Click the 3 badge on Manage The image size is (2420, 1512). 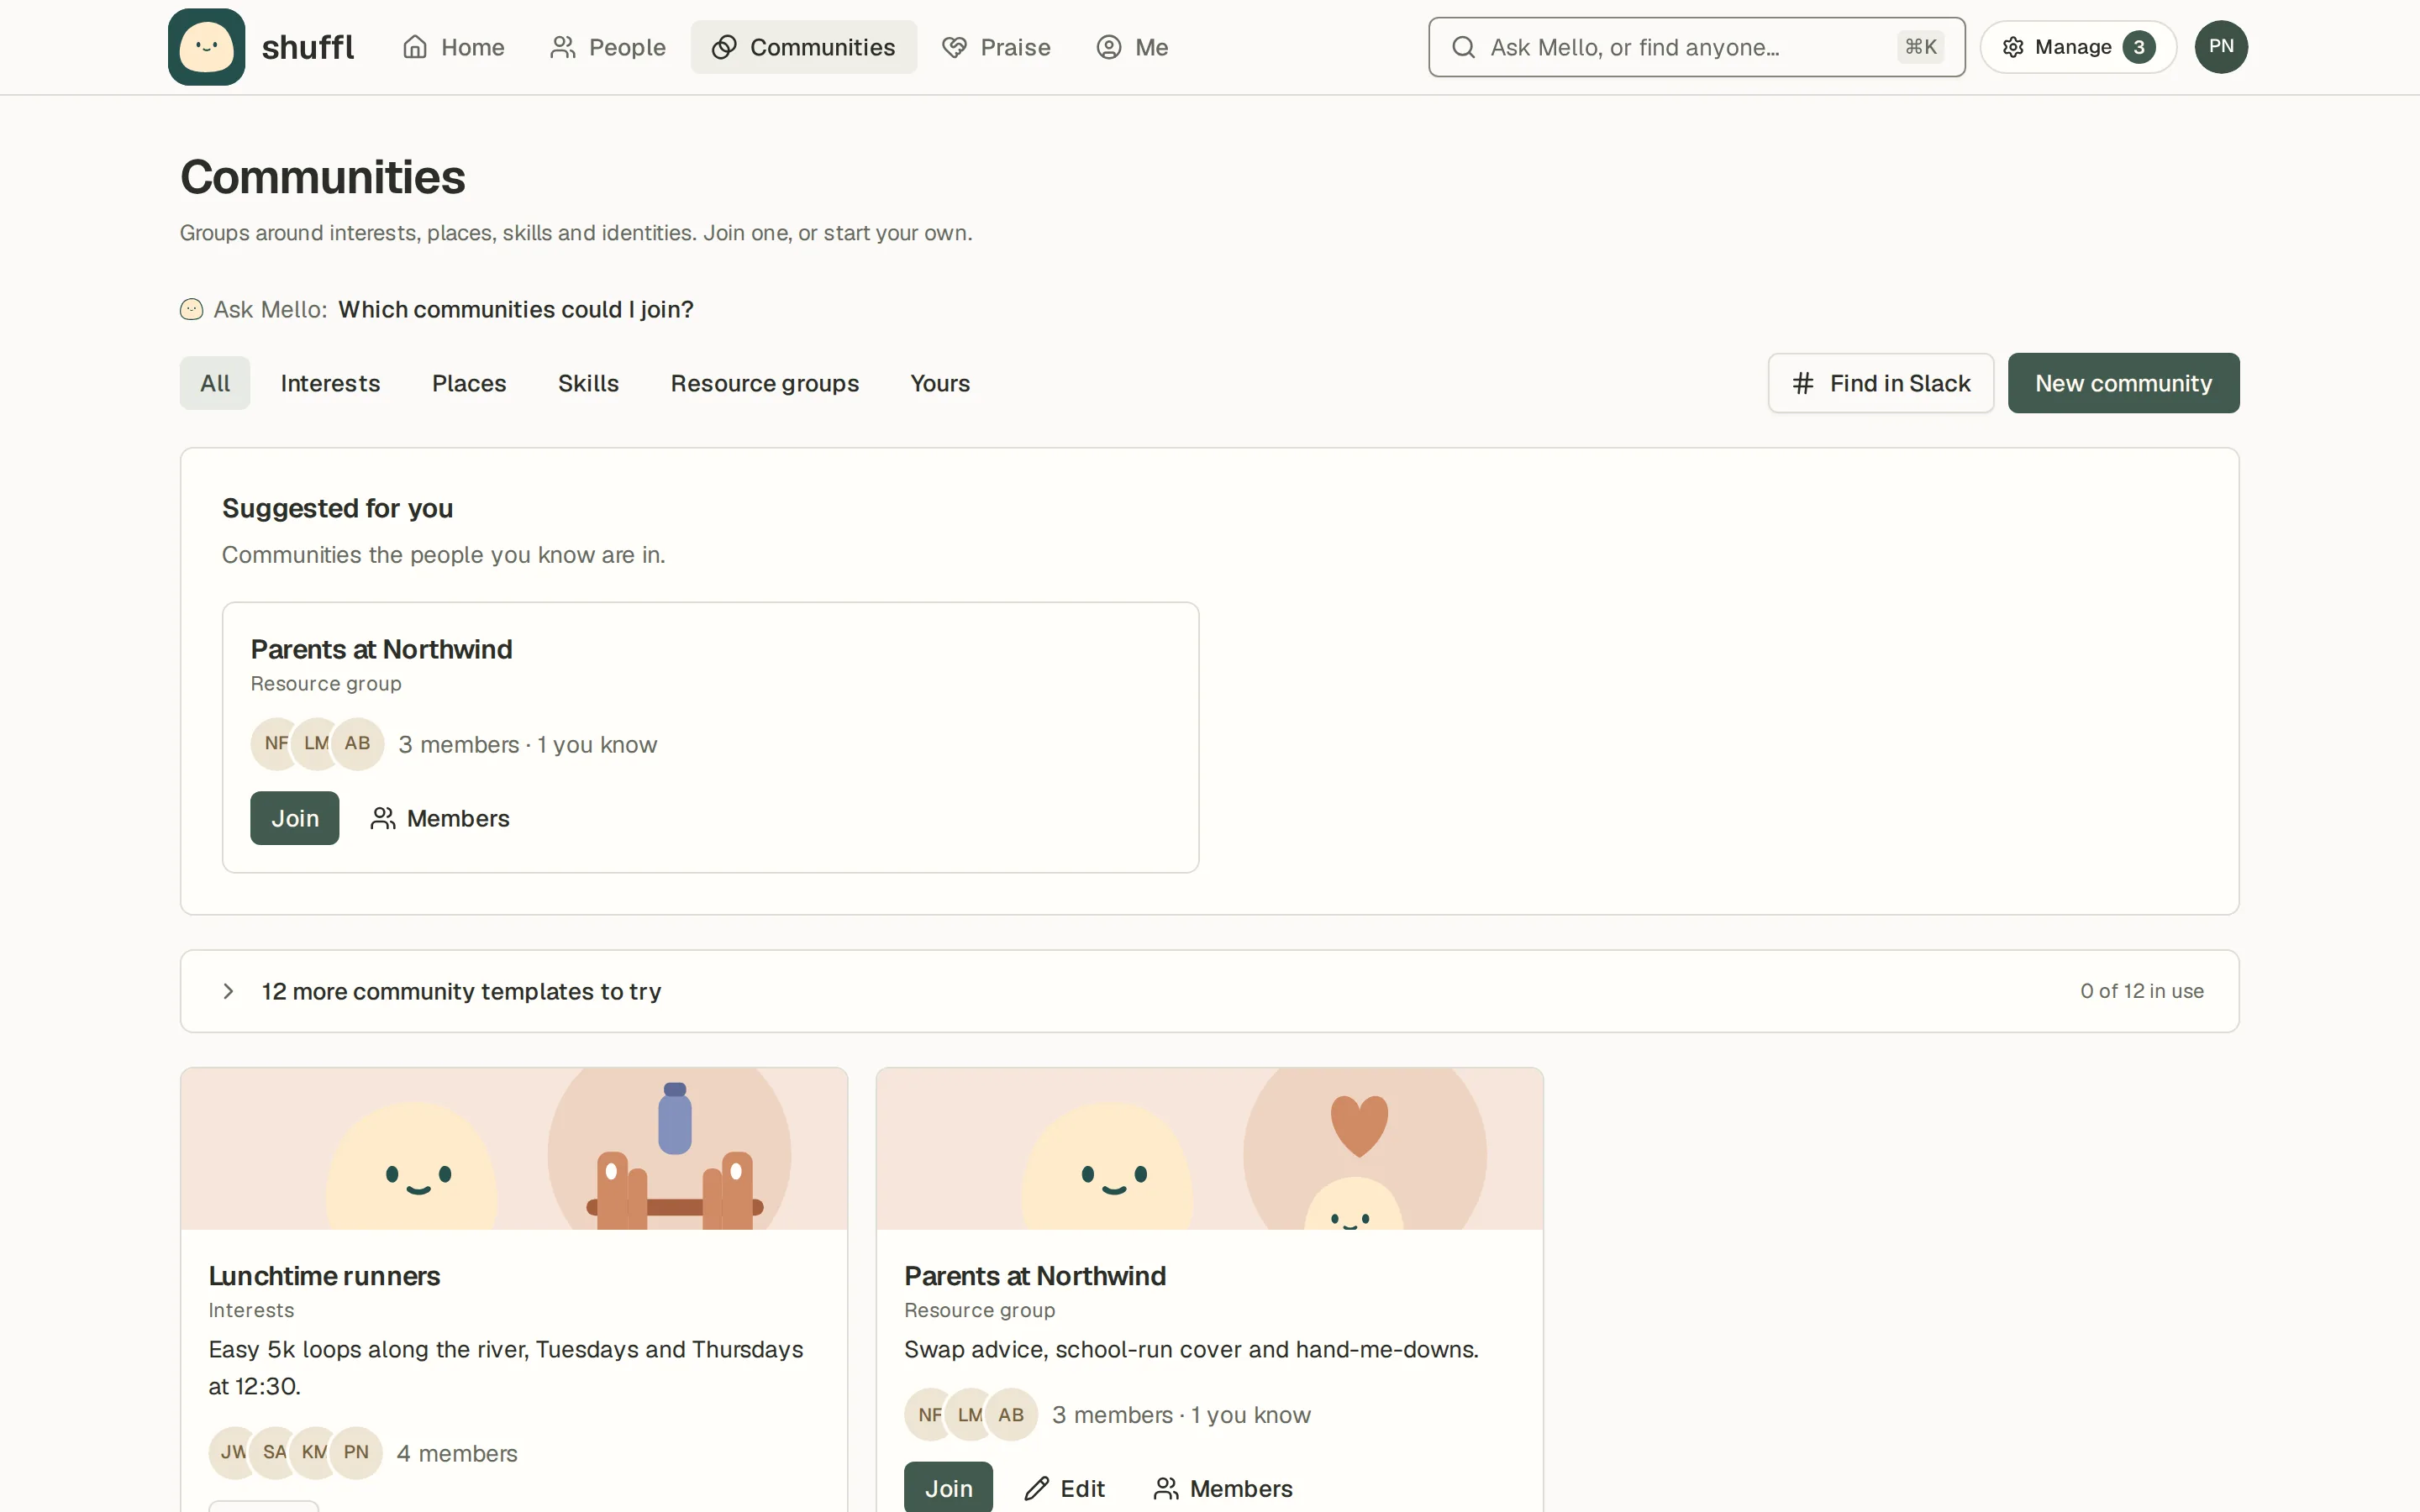point(2139,47)
